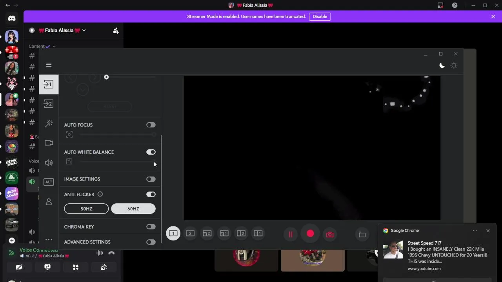
Task: Select single source layout 2
Action: tap(190, 234)
